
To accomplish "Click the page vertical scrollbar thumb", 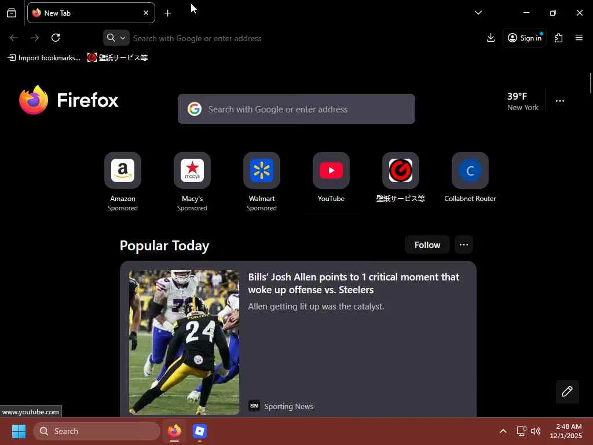I will [x=590, y=83].
